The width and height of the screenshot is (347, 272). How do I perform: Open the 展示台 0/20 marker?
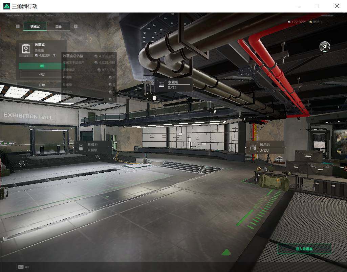[x=265, y=147]
